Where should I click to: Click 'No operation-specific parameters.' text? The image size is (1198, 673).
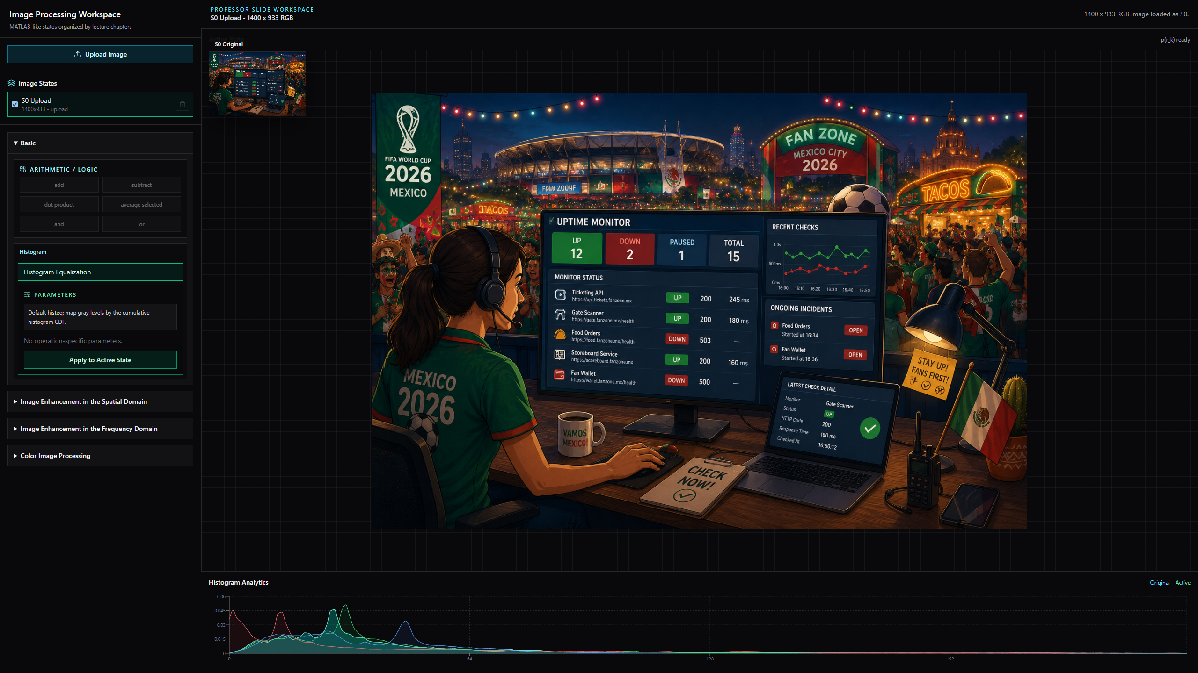coord(73,341)
